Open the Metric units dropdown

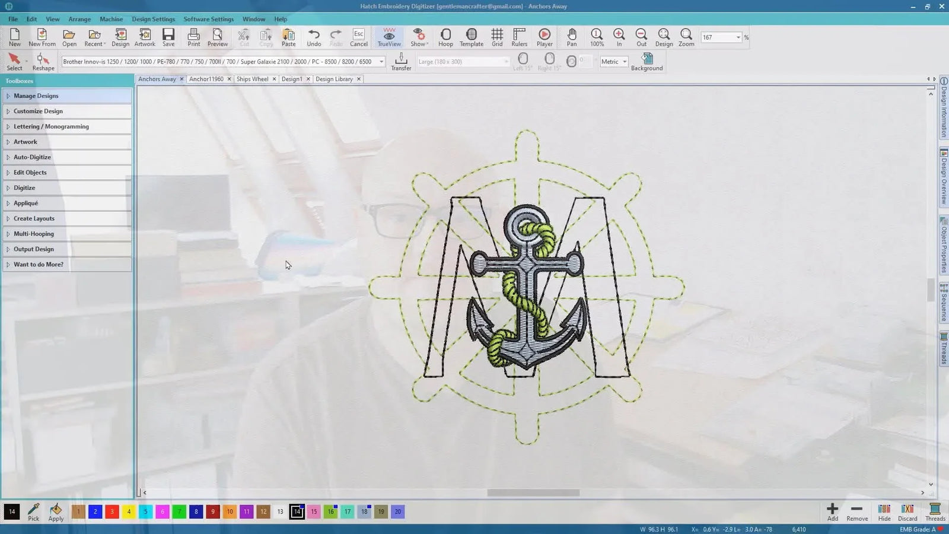[613, 62]
